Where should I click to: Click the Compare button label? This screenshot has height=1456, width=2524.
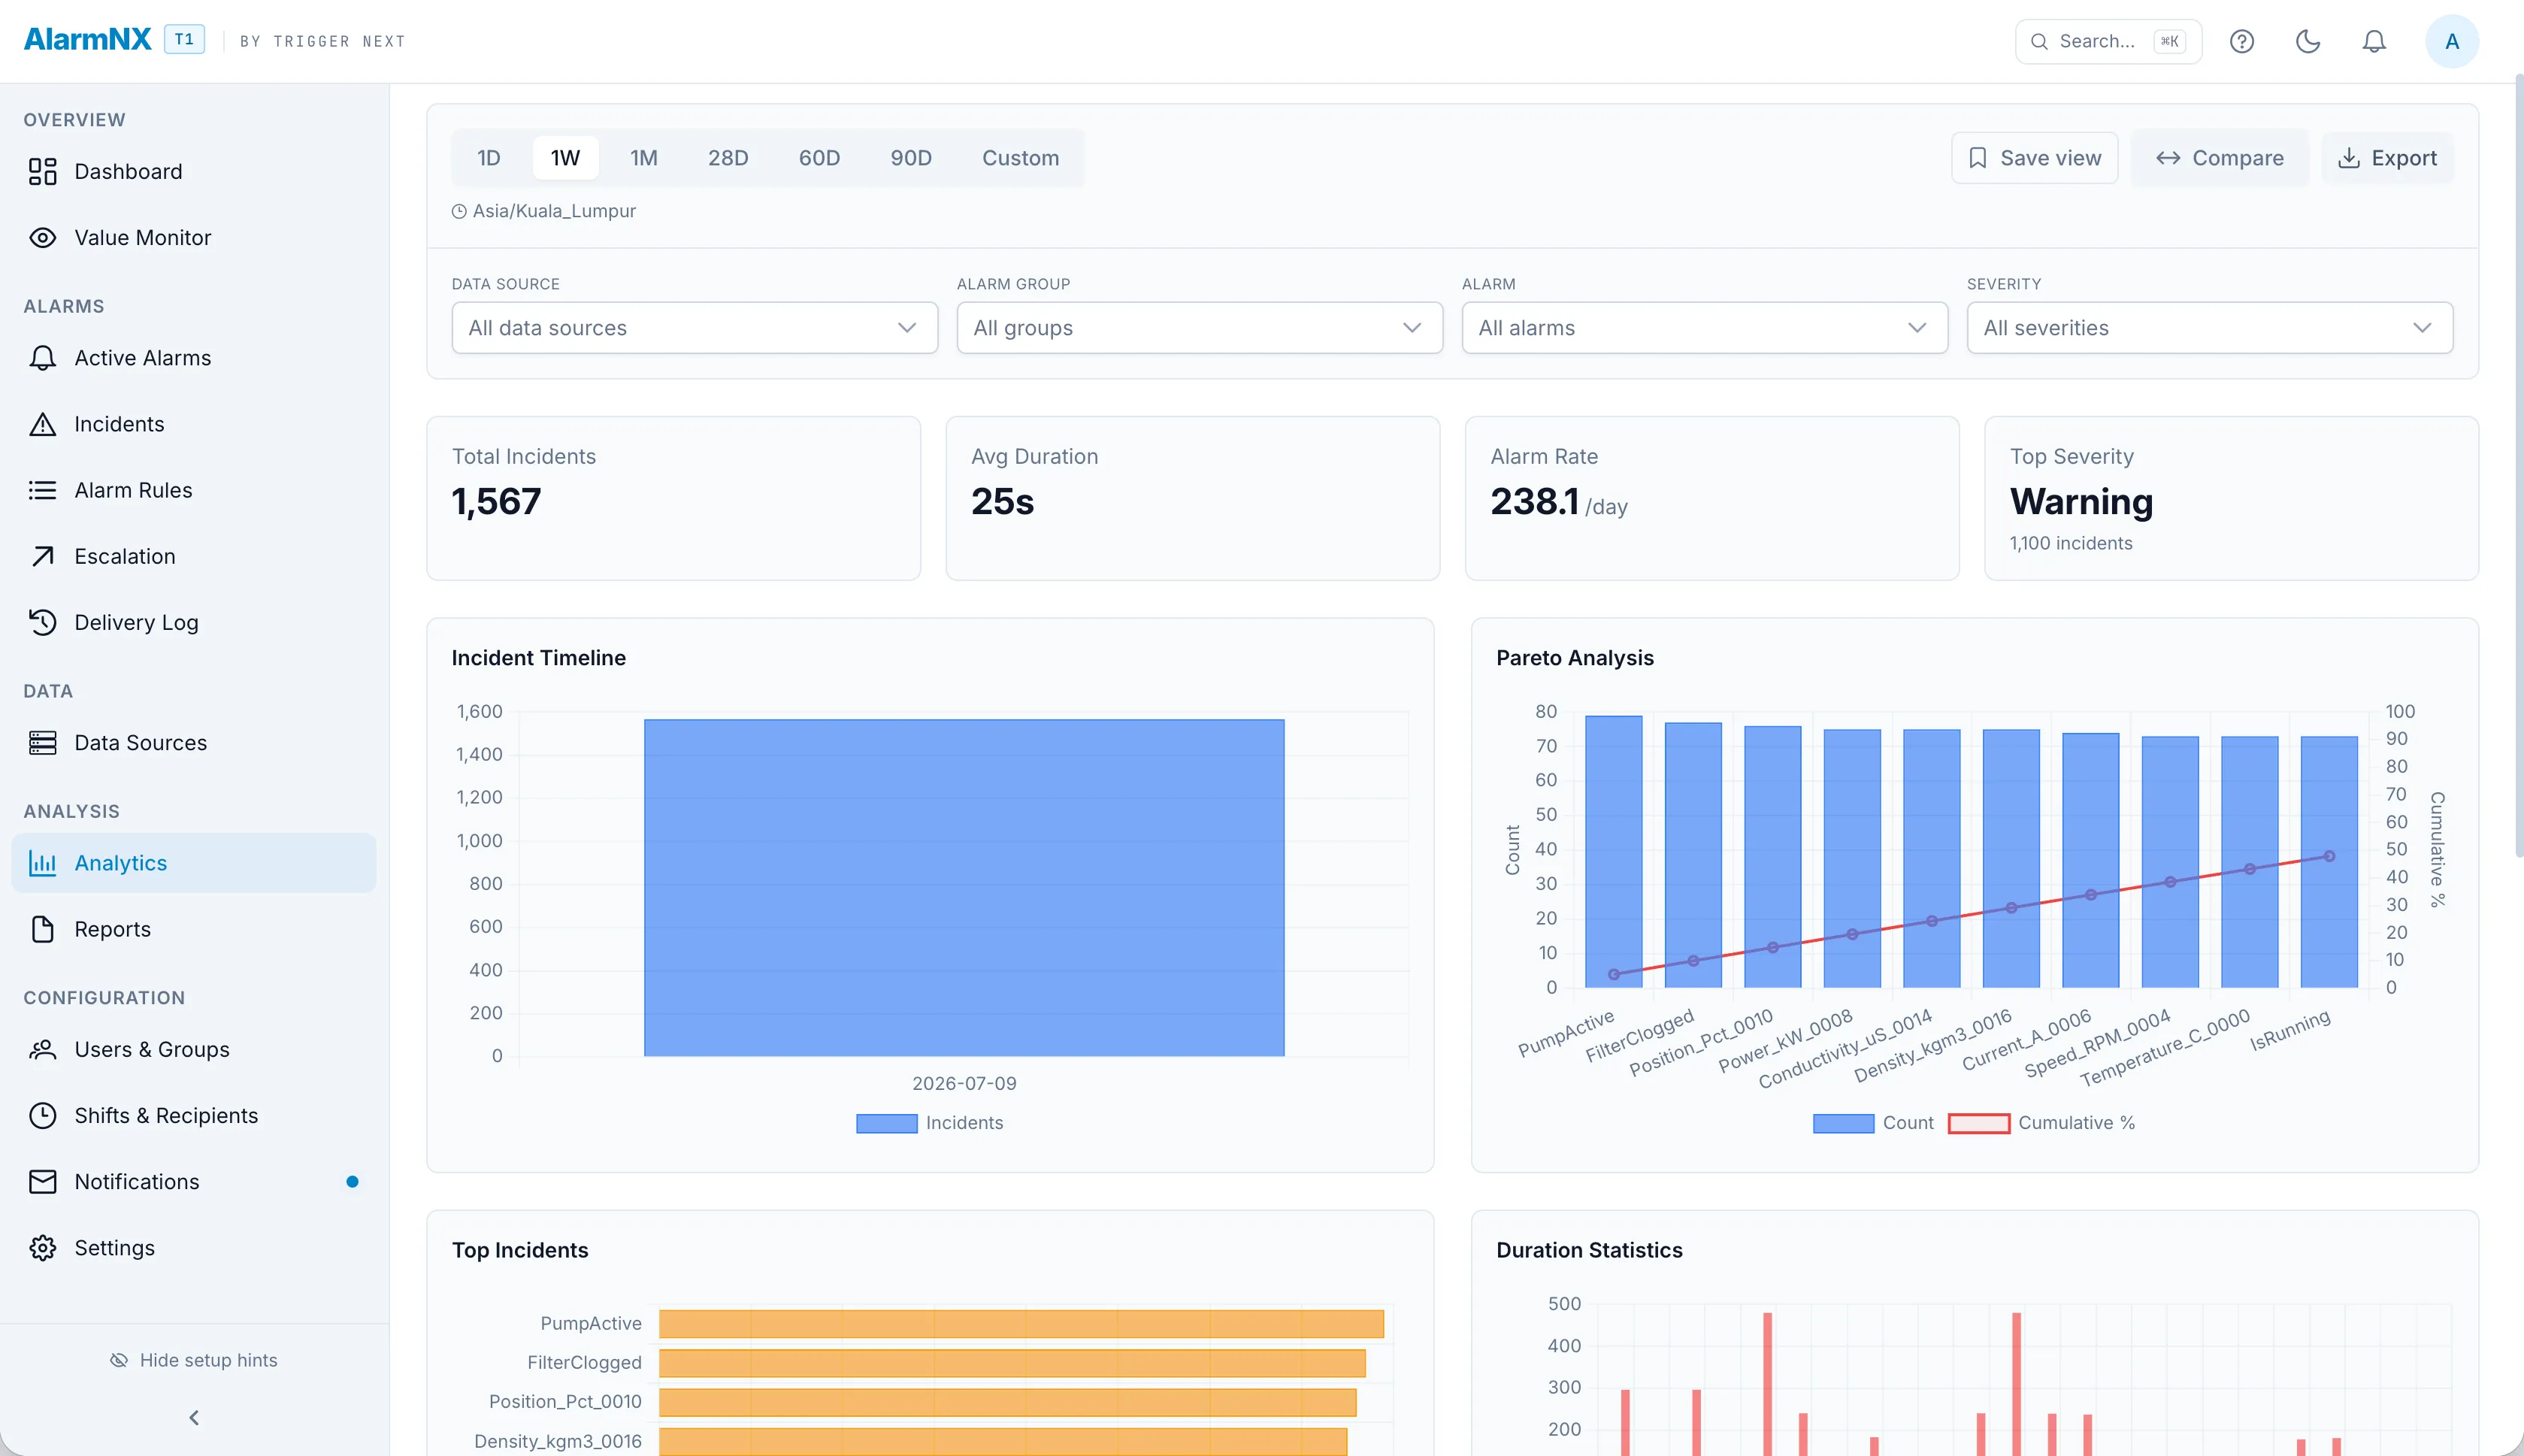pyautogui.click(x=2237, y=158)
